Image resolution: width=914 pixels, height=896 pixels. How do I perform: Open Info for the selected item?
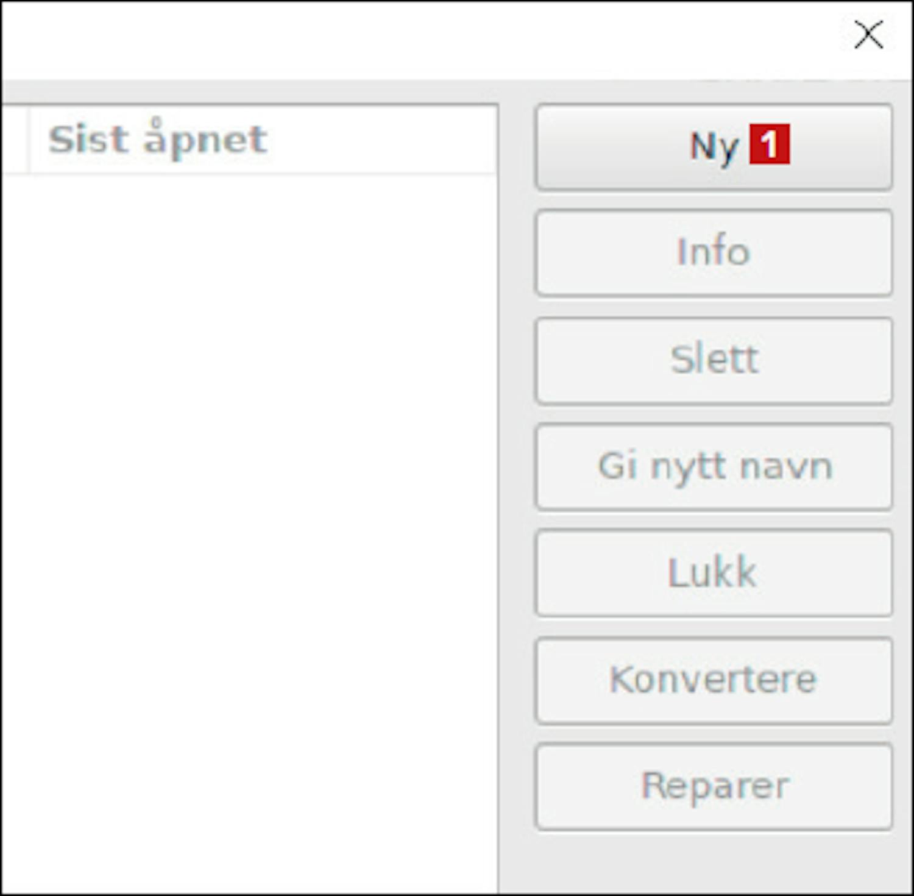click(714, 252)
